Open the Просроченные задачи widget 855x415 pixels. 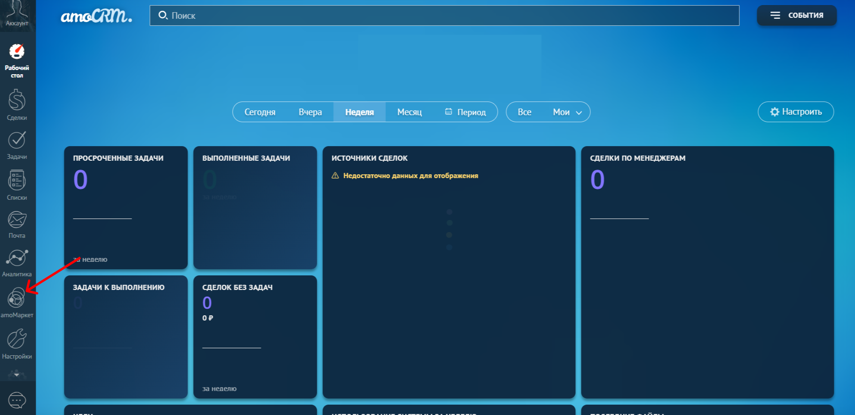coord(126,208)
